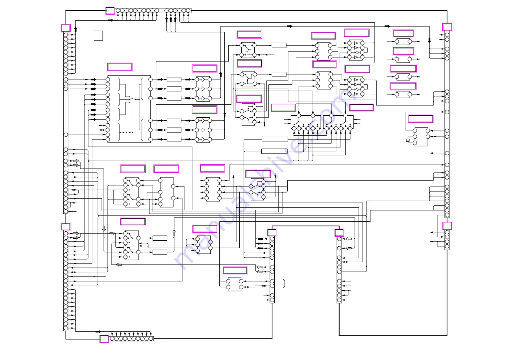The width and height of the screenshot is (527, 354).
Task: Click the magenta label atop the small four-pin right connector
Action: coord(447,226)
